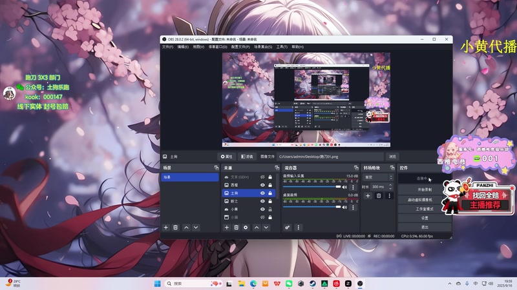Open the Windows Start button
Image resolution: width=517 pixels, height=290 pixels.
(158, 284)
